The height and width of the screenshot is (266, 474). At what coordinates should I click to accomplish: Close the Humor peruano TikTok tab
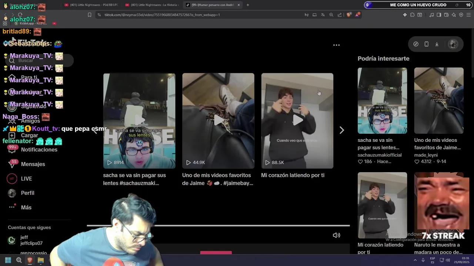(x=238, y=5)
